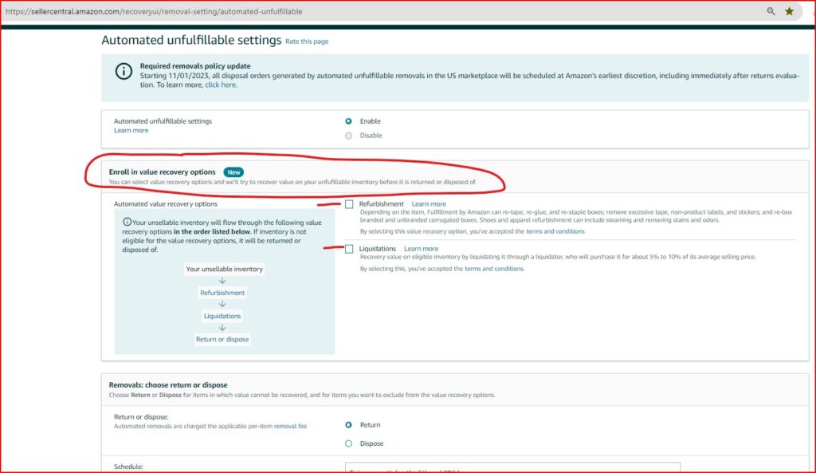The width and height of the screenshot is (816, 473).
Task: Click the magnifier zoom icon in address bar
Action: (771, 11)
